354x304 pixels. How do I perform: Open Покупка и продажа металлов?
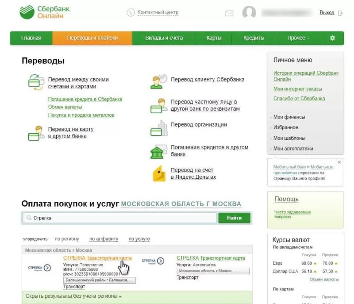tap(81, 115)
